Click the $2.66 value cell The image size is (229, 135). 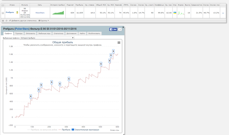click(169, 13)
